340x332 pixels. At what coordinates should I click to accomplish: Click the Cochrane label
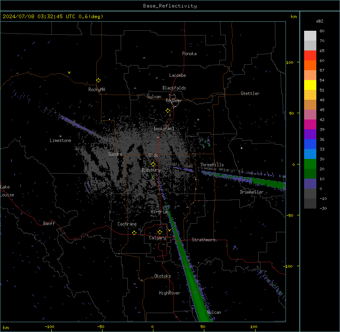point(127,224)
